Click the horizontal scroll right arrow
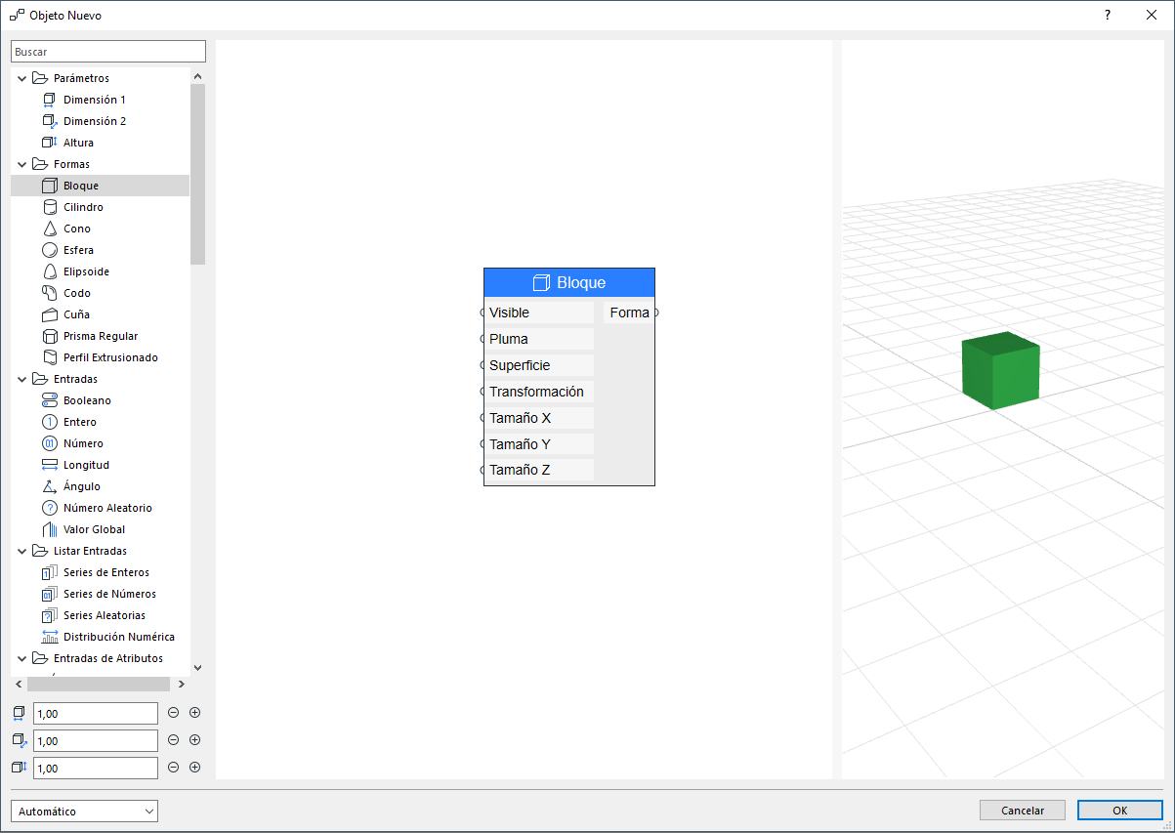Screen dimensions: 1175x833 pyautogui.click(x=182, y=685)
